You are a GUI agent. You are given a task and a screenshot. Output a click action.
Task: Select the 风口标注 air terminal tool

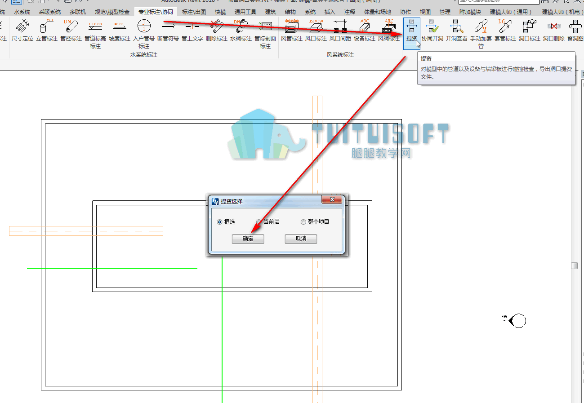tap(316, 31)
